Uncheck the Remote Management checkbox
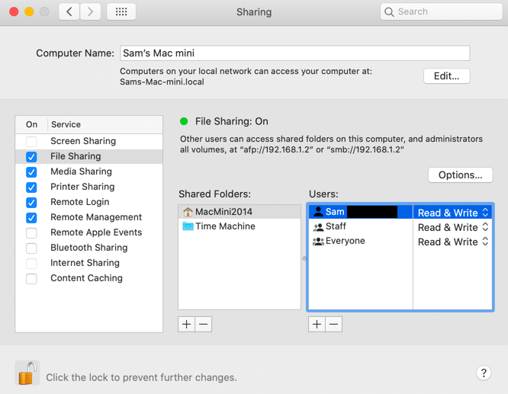This screenshot has width=508, height=394. pos(31,217)
